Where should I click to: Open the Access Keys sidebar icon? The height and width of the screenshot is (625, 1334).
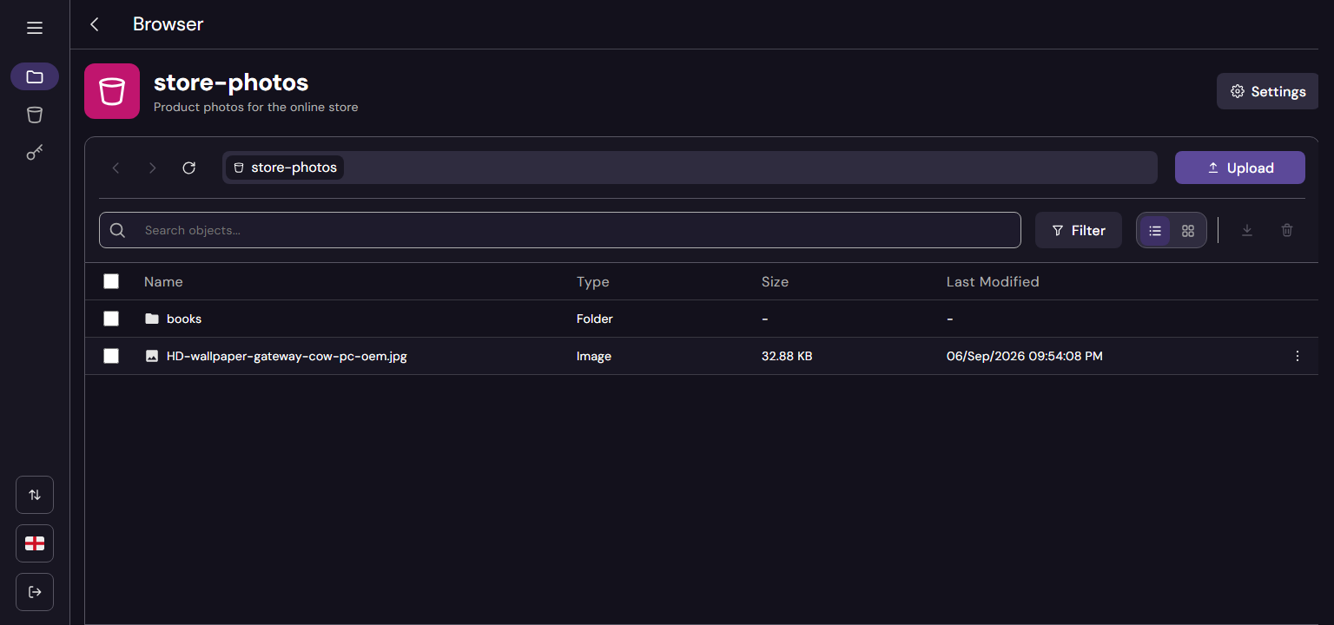click(35, 153)
